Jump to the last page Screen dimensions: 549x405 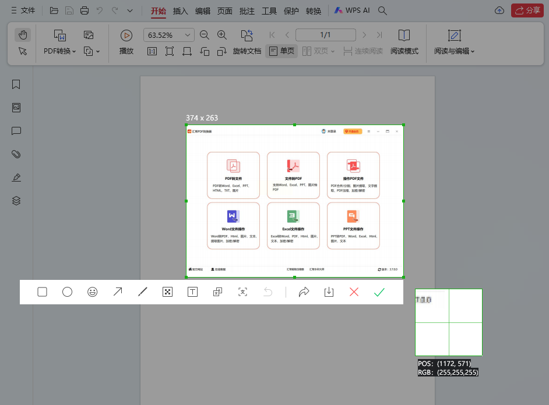point(379,35)
